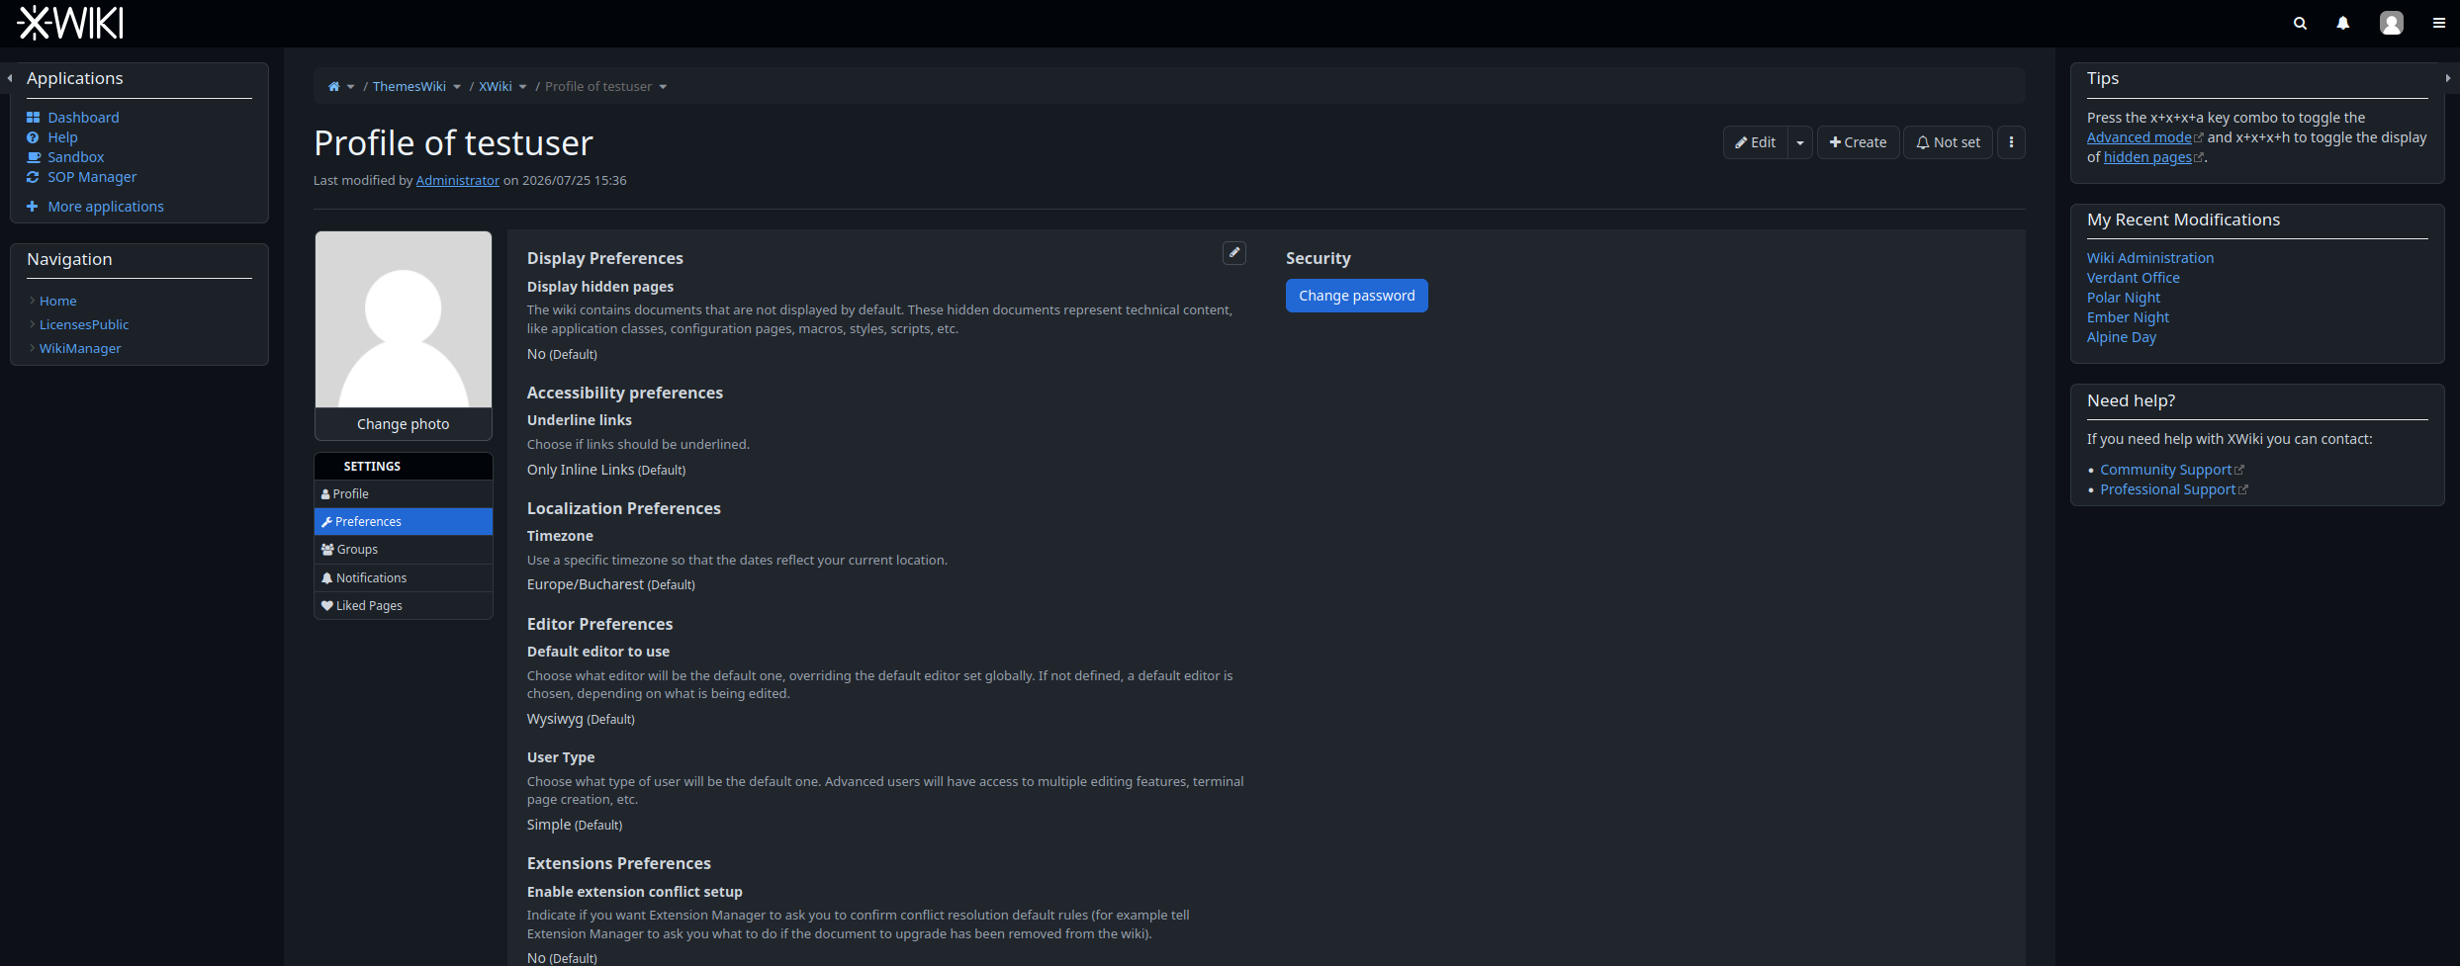Click the Create page button
2460x966 pixels.
pos(1858,142)
